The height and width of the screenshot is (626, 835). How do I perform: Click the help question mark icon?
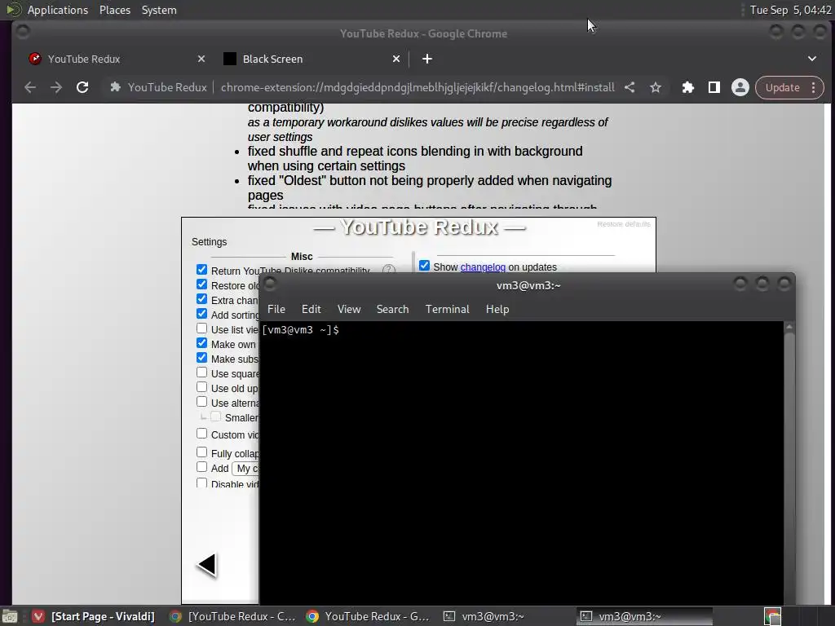click(389, 269)
